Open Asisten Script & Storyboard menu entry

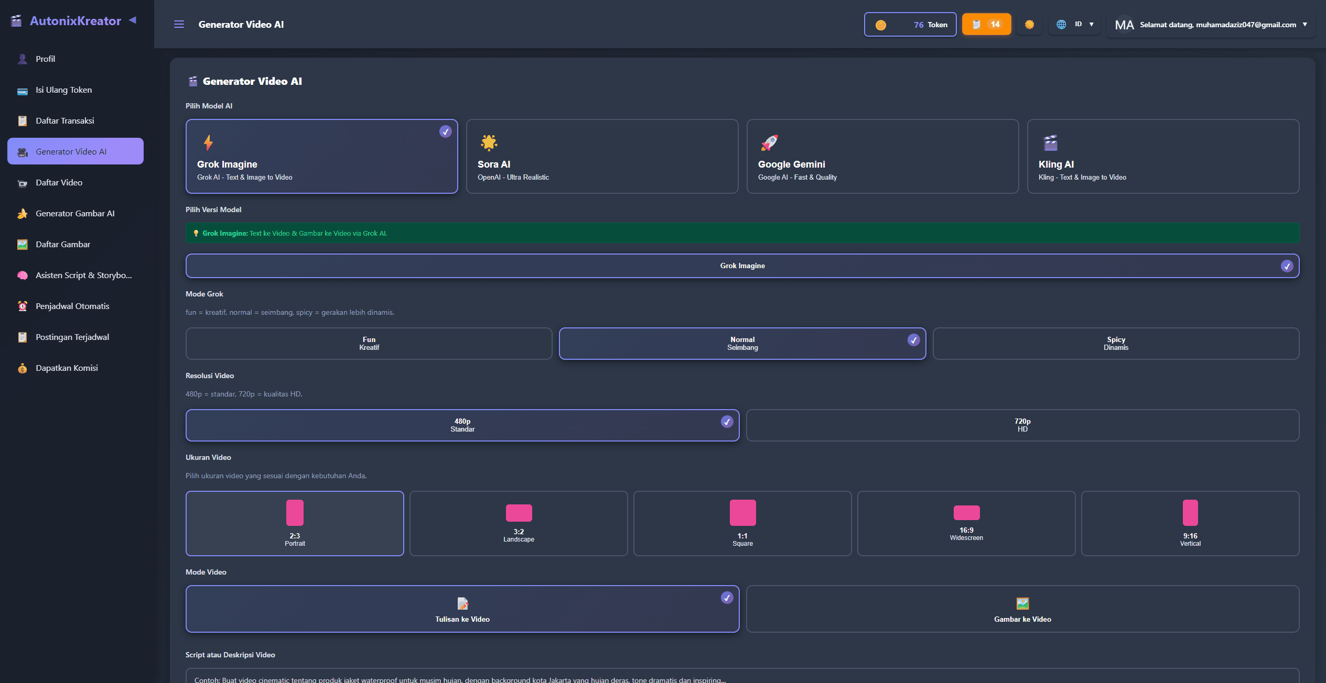(76, 275)
